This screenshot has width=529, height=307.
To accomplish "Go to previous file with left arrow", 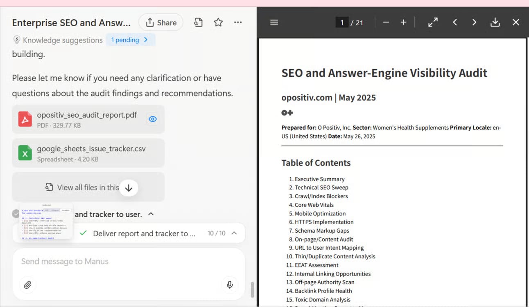I will click(455, 22).
